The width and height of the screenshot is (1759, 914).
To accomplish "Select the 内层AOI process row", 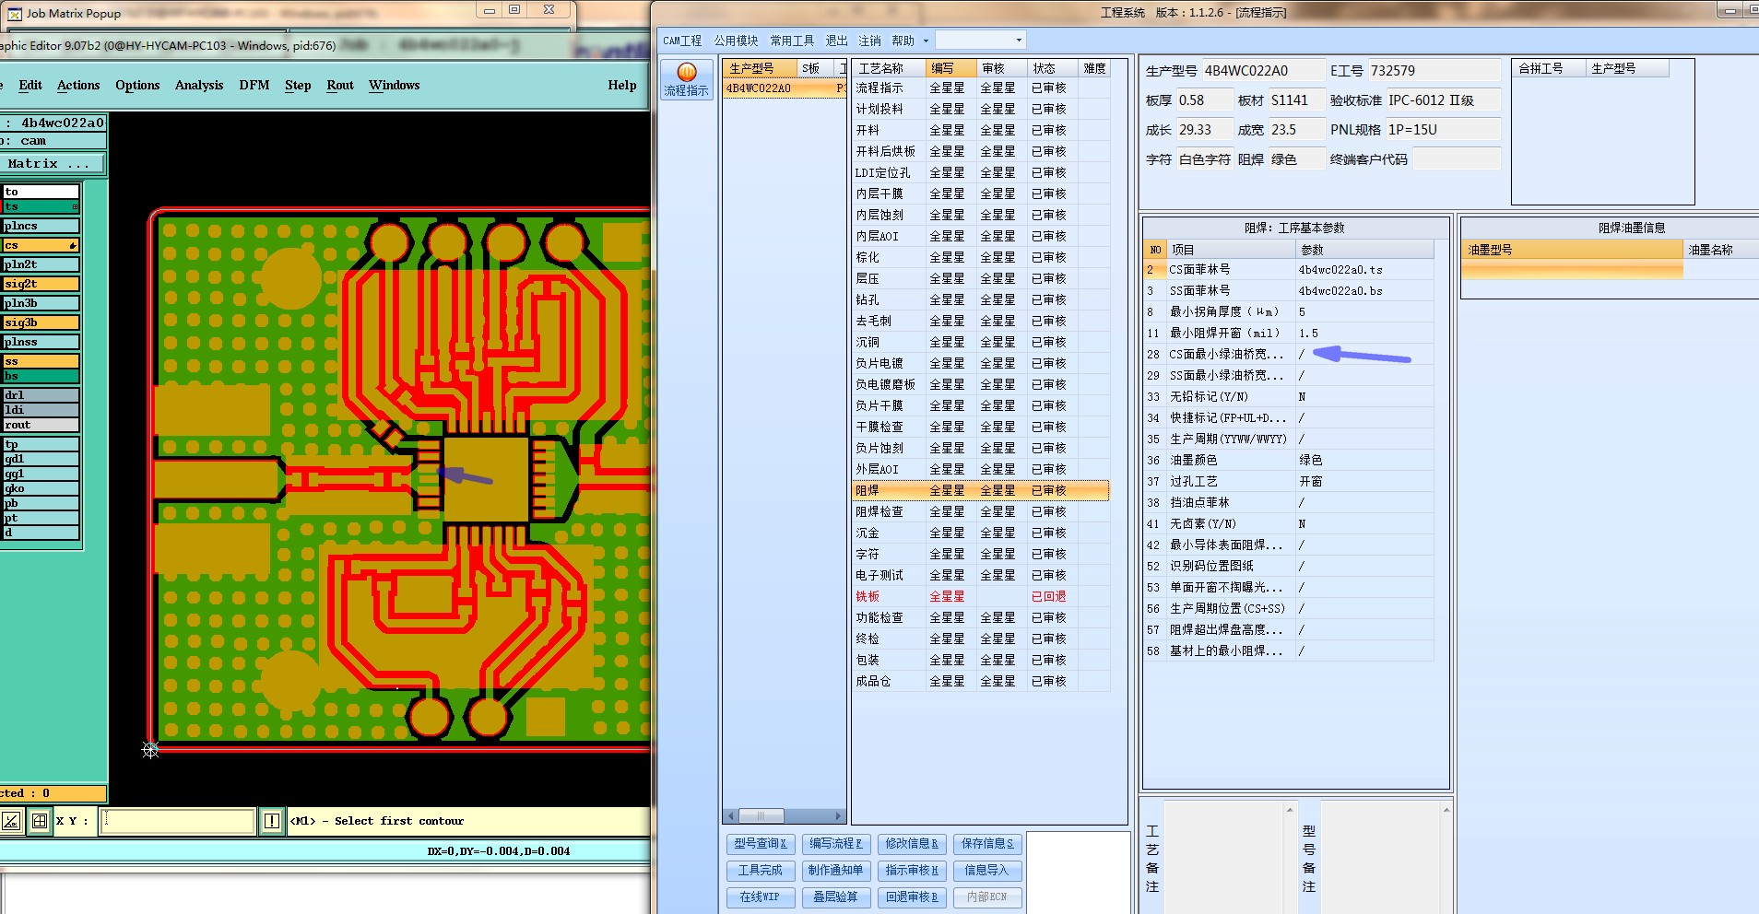I will coord(981,237).
